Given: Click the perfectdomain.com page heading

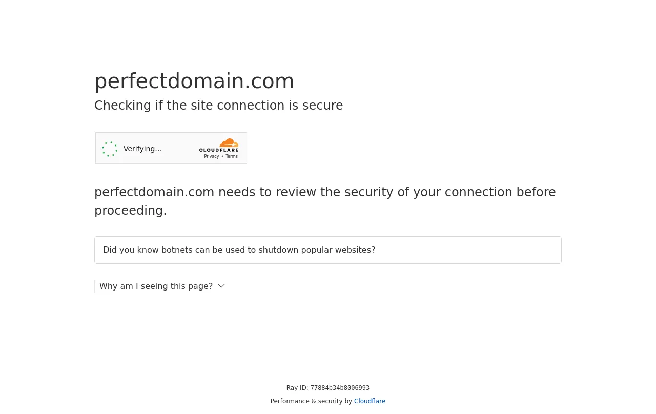Looking at the screenshot, I should [x=194, y=81].
